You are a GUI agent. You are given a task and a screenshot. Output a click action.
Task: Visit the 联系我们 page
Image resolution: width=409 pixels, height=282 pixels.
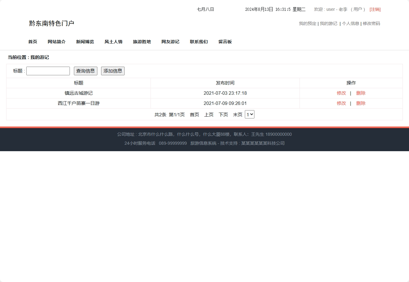(199, 42)
